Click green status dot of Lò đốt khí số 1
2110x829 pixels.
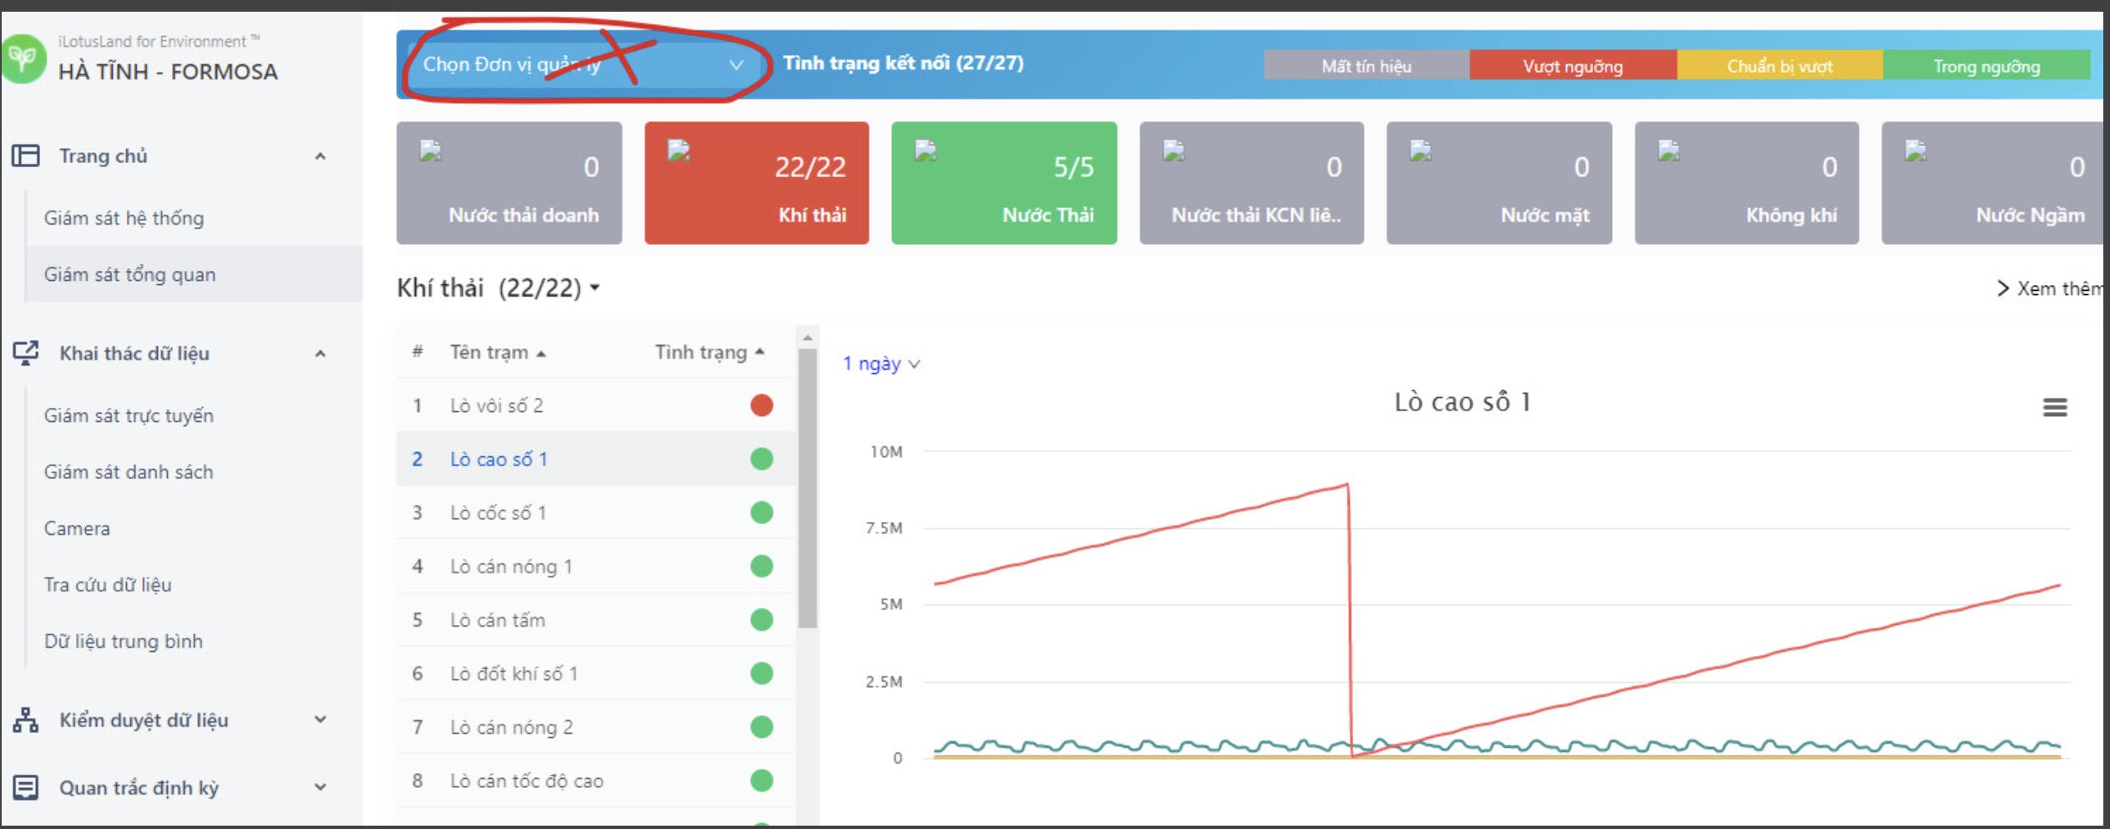pyautogui.click(x=761, y=673)
